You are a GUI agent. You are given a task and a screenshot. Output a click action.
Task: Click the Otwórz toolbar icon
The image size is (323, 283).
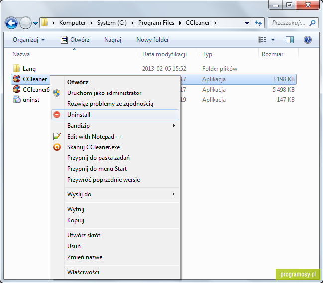64,40
